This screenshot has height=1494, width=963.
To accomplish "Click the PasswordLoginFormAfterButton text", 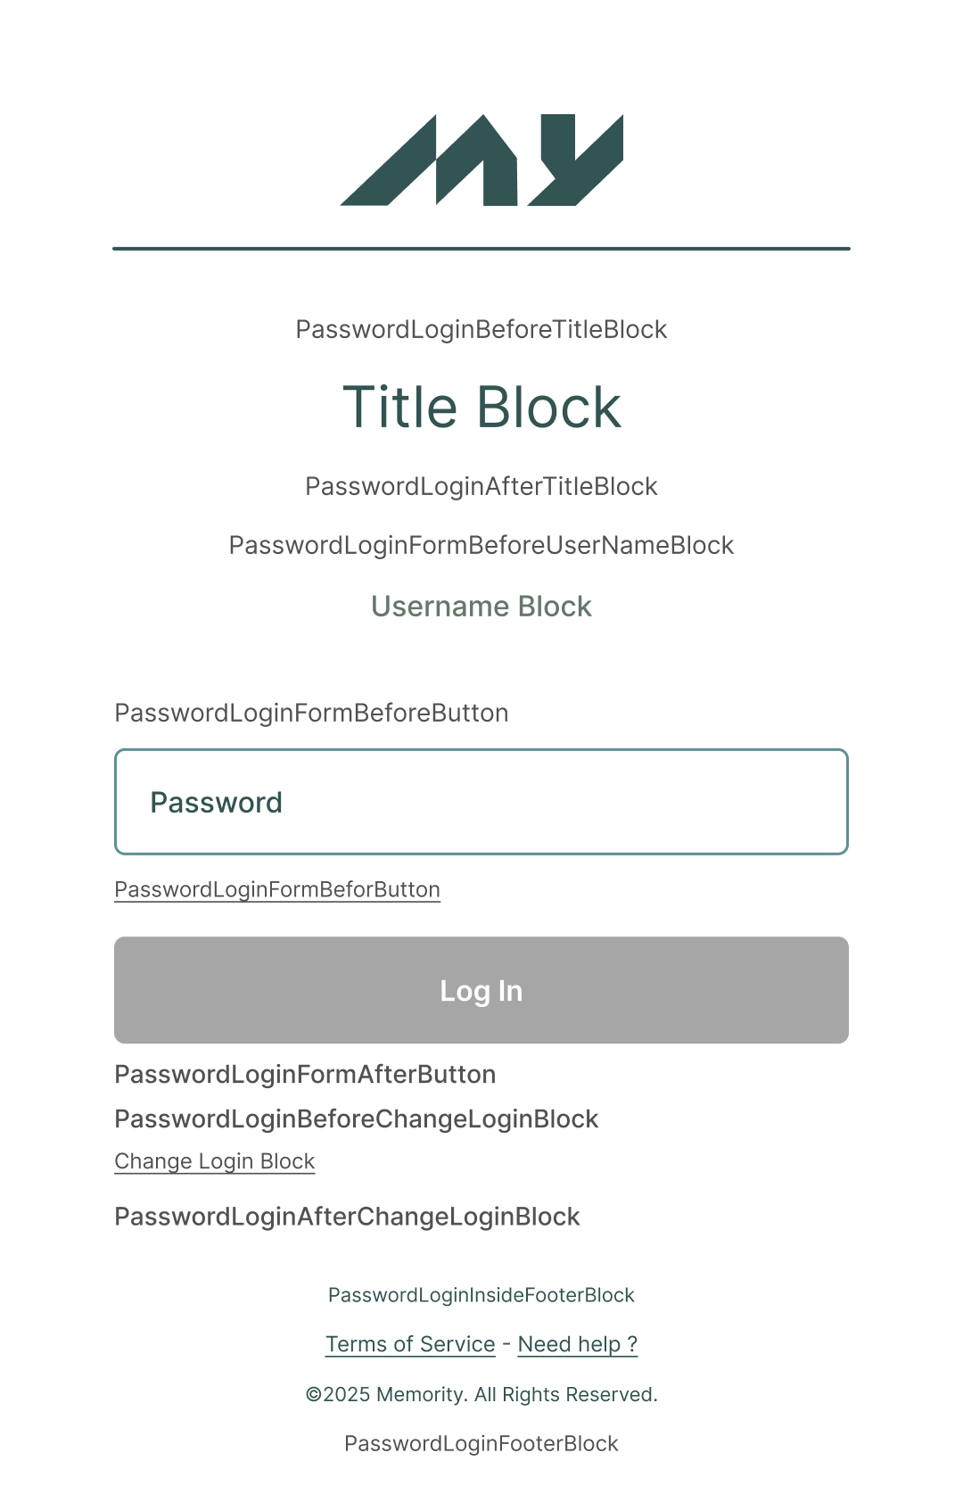I will click(305, 1074).
